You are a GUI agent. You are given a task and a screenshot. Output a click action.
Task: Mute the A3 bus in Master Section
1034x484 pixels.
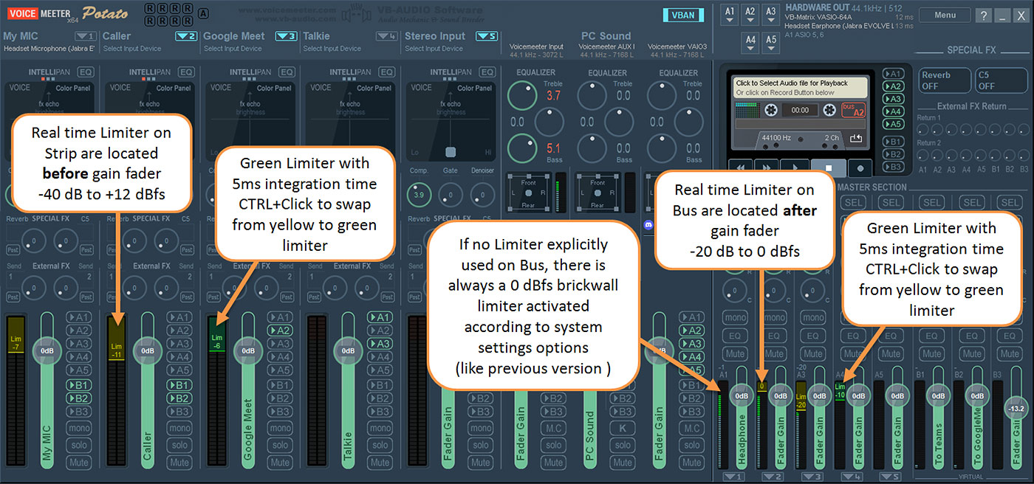(x=813, y=353)
